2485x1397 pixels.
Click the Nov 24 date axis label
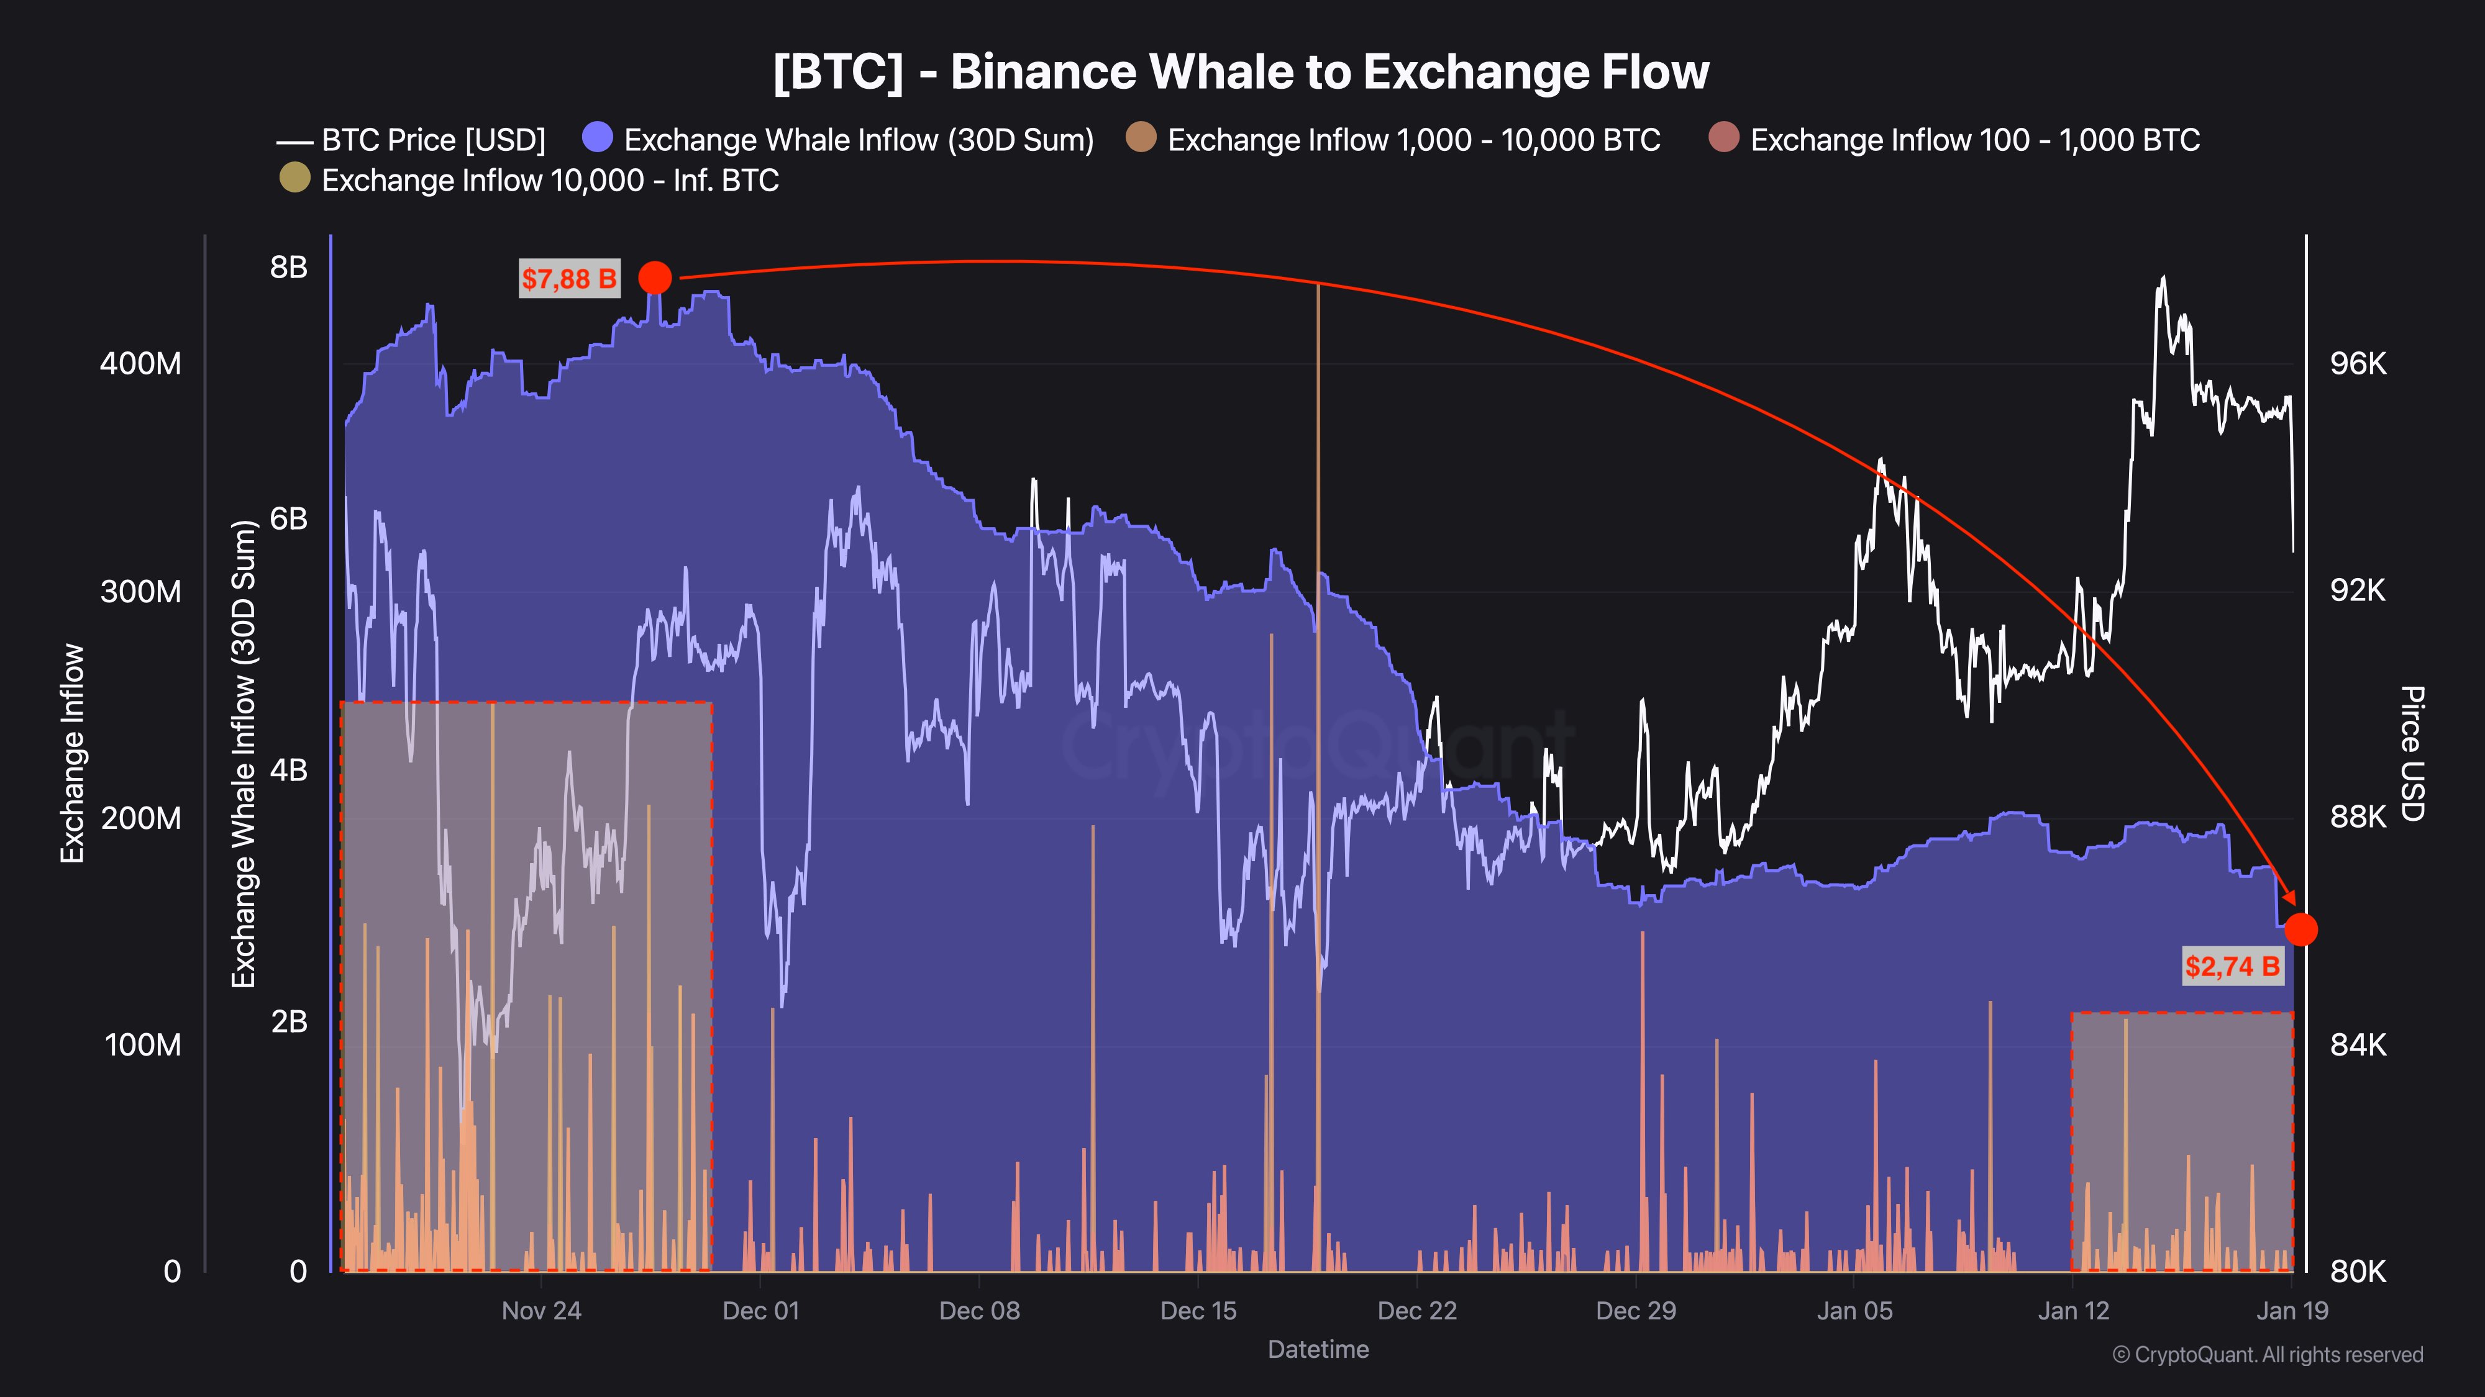(x=541, y=1310)
